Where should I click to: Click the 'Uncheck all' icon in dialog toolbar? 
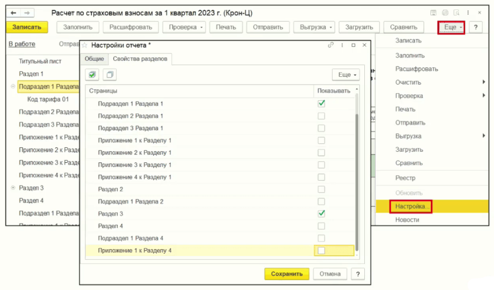click(110, 74)
